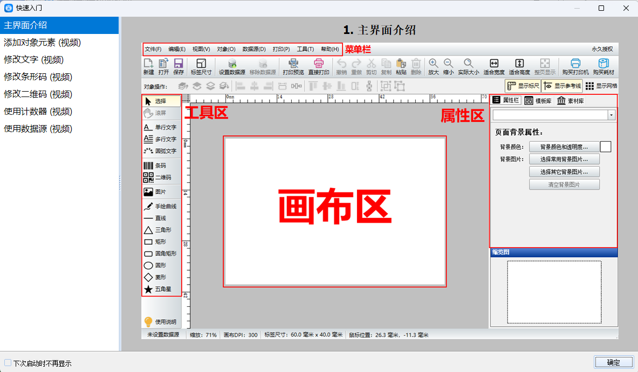Expand the property panel object dropdown
Viewport: 638px width, 372px height.
coord(611,115)
